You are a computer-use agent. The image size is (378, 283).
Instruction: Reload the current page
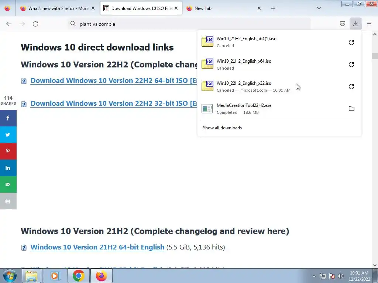point(35,24)
